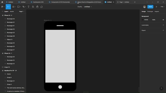Screen dimensions: 166x93
Task: Open Frame tool options dropdown arrow
Action: click(15, 7)
